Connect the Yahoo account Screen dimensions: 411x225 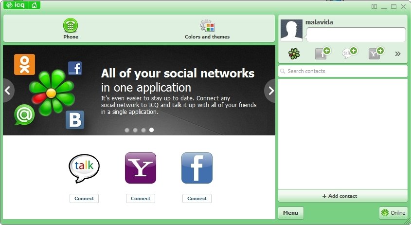(141, 199)
